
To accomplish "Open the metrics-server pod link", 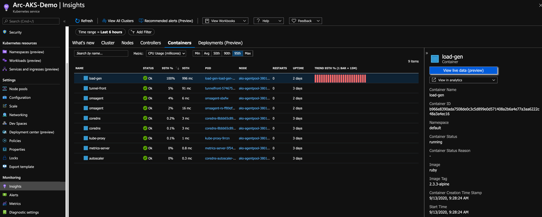I will click(220, 148).
